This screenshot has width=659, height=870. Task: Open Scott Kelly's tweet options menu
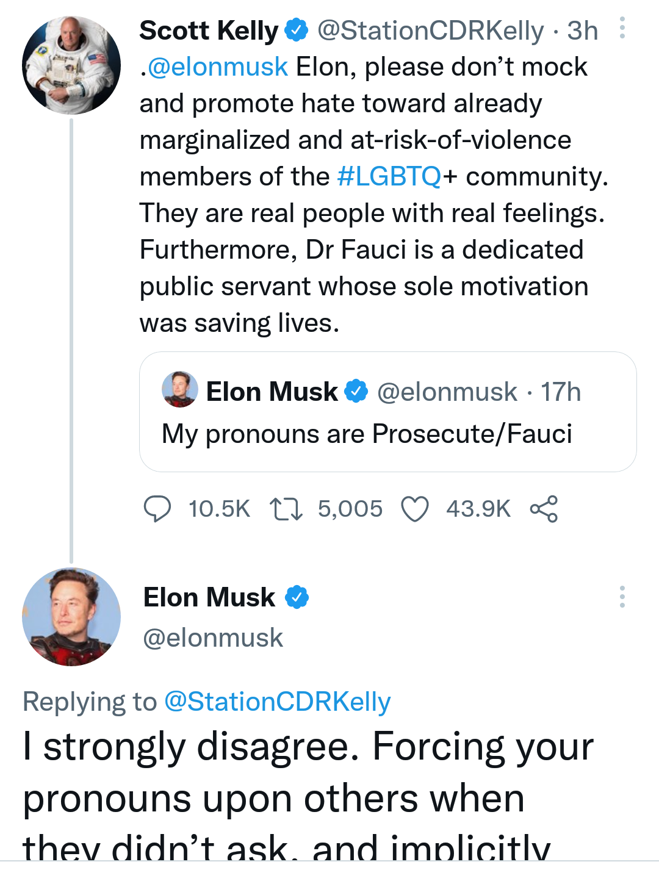pos(622,28)
